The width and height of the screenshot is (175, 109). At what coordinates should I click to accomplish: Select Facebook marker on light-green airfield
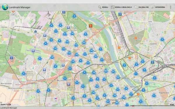(33, 51)
